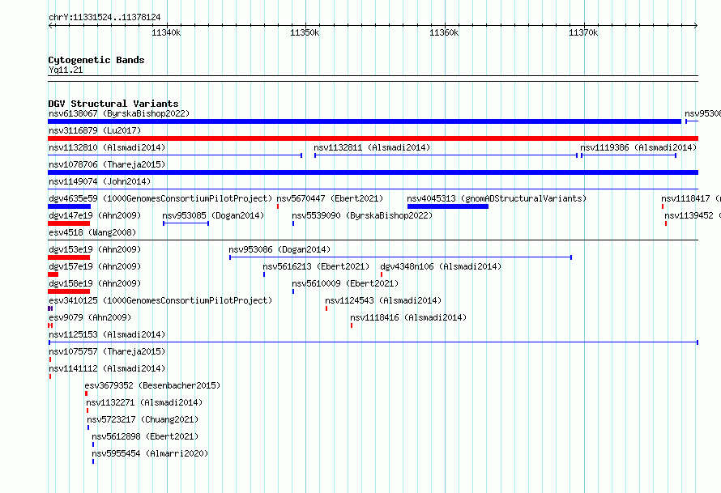Click dgv157e19 (Ahn2009) label
721x493 pixels.
tap(95, 266)
